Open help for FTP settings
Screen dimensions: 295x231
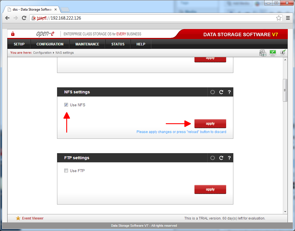229,158
